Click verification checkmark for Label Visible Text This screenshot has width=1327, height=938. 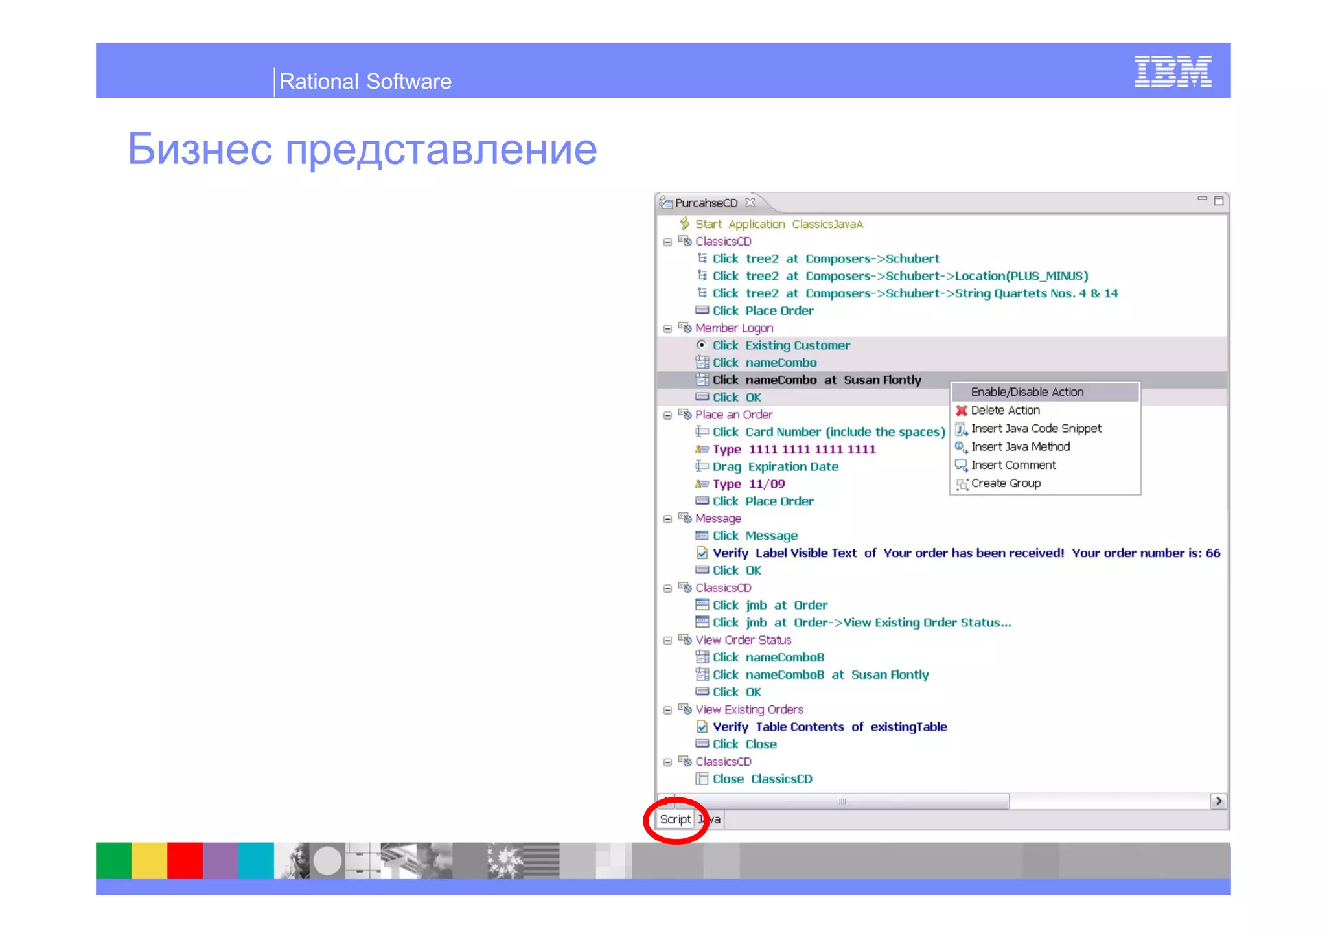tap(702, 553)
